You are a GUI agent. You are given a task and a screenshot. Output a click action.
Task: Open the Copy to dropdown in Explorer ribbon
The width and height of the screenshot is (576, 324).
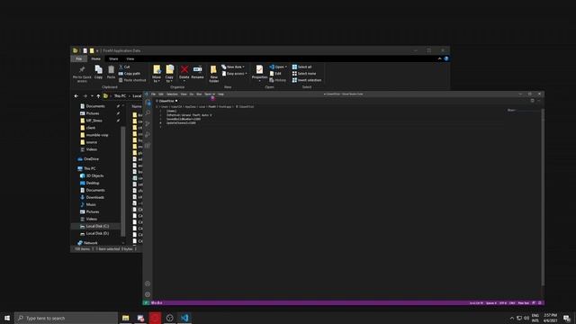click(x=169, y=73)
